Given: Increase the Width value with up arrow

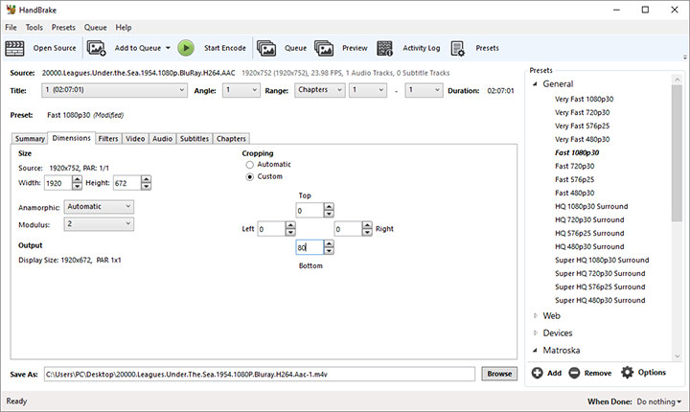Looking at the screenshot, I should pyautogui.click(x=77, y=179).
